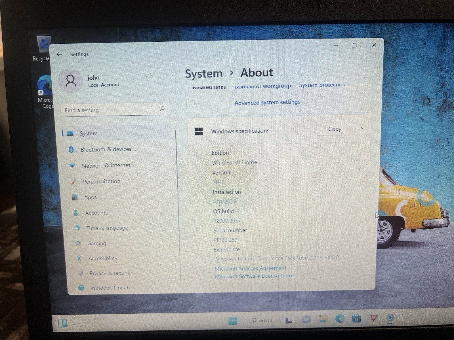This screenshot has width=454, height=340.
Task: Open Domain or workgroup link
Action: coord(262,86)
